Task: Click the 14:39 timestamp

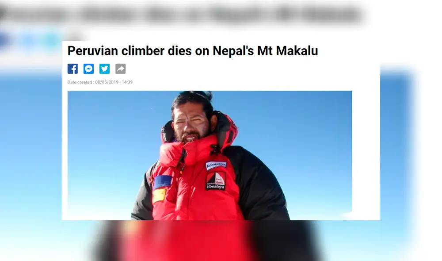Action: pos(127,82)
